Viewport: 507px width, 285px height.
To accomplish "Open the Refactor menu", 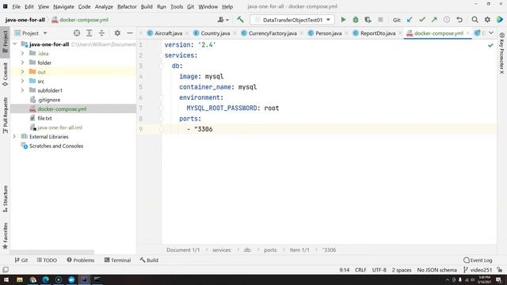I will [x=127, y=6].
